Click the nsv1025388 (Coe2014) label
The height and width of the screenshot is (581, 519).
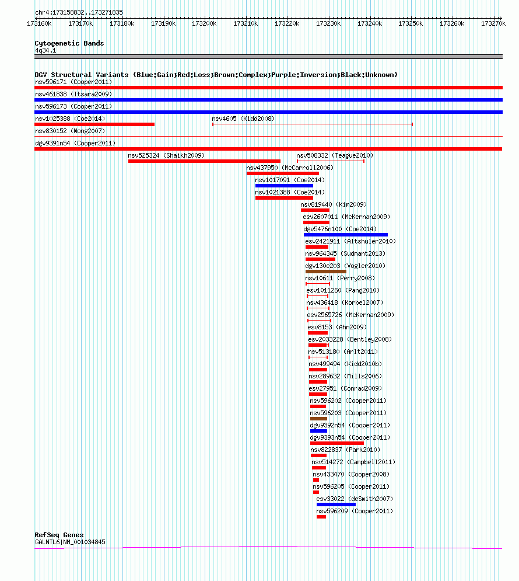pyautogui.click(x=70, y=119)
